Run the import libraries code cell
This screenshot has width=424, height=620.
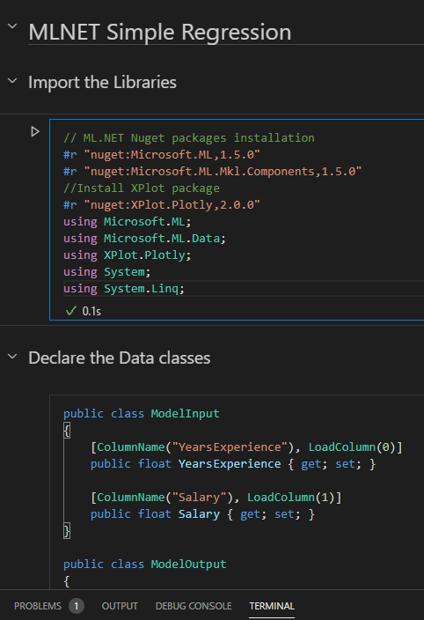point(35,131)
